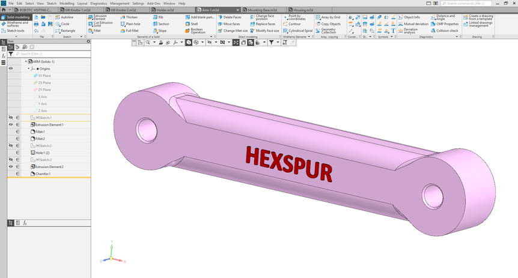
Task: Click the Text symbol T icon
Action: (x=393, y=31)
